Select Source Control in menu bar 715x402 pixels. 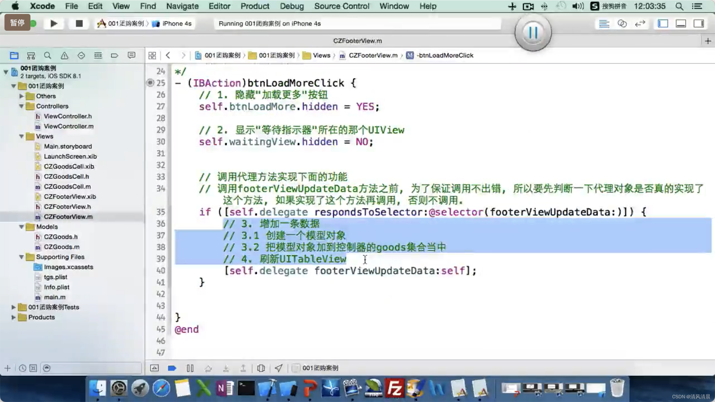point(342,6)
